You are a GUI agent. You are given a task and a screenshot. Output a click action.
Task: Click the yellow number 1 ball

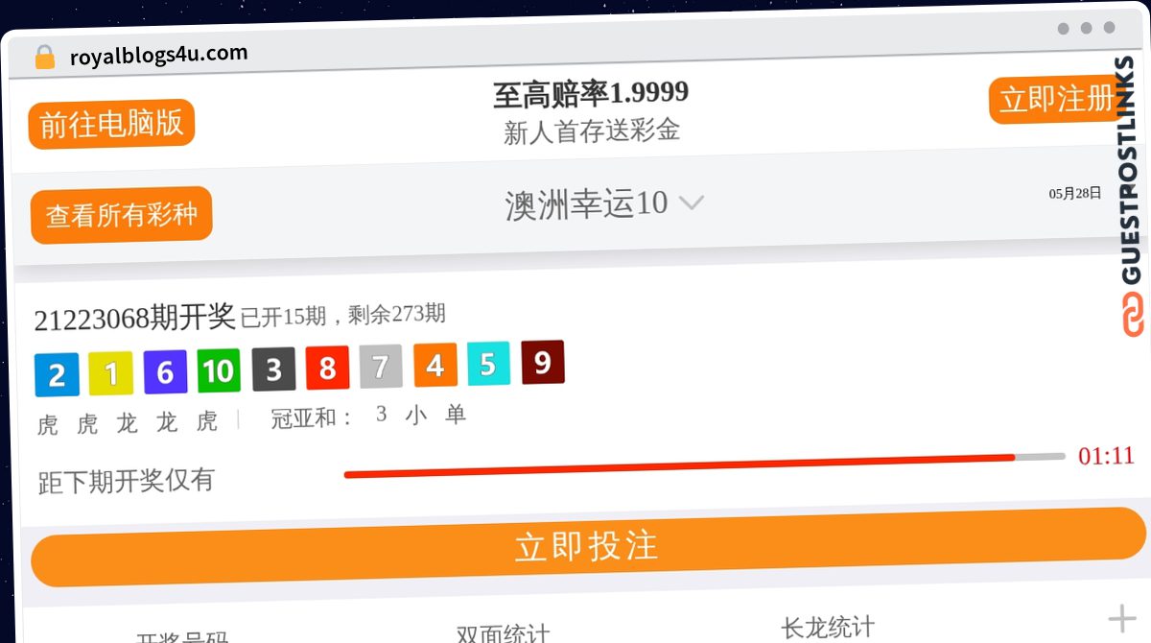pos(111,373)
